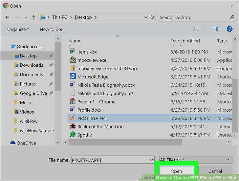Open wikiHow Sample folder in sidebar
The width and height of the screenshot is (239, 181).
[34, 130]
